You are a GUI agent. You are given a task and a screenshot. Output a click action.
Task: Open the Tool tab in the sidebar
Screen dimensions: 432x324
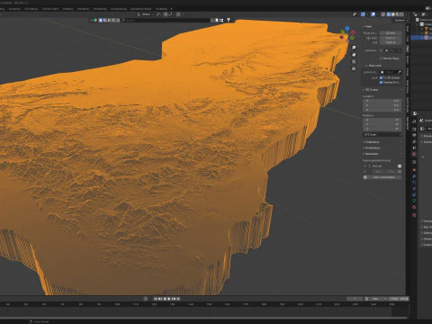pyautogui.click(x=408, y=39)
